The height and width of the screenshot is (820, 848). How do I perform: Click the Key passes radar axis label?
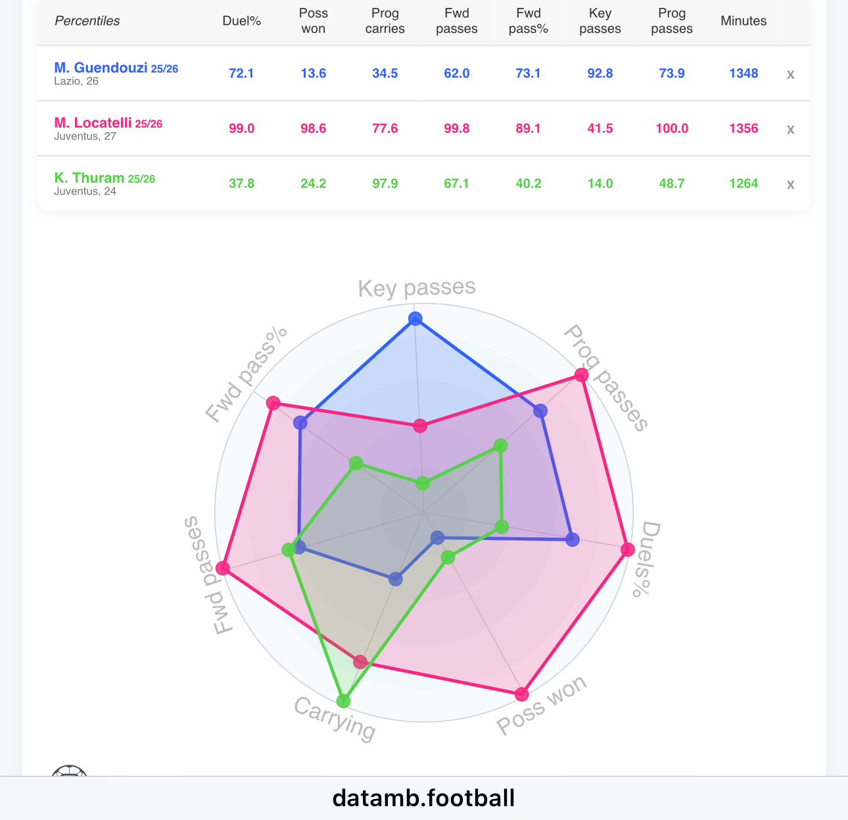(416, 288)
